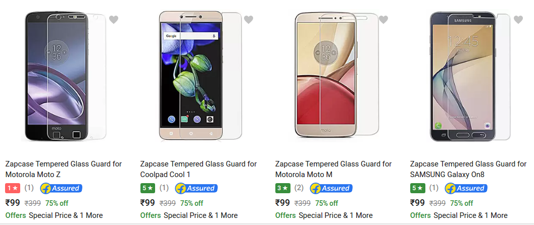Open Zapcase Tempered Glass Guard for Motorola Moto Z
This screenshot has width=534, height=225.
pos(63,170)
